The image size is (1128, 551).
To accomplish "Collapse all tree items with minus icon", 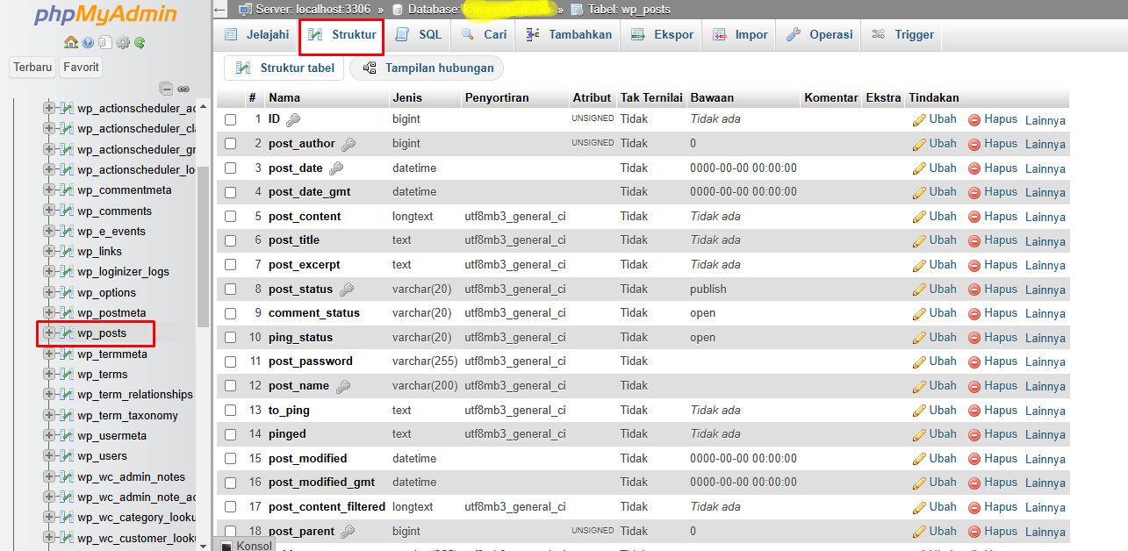I will pyautogui.click(x=166, y=89).
